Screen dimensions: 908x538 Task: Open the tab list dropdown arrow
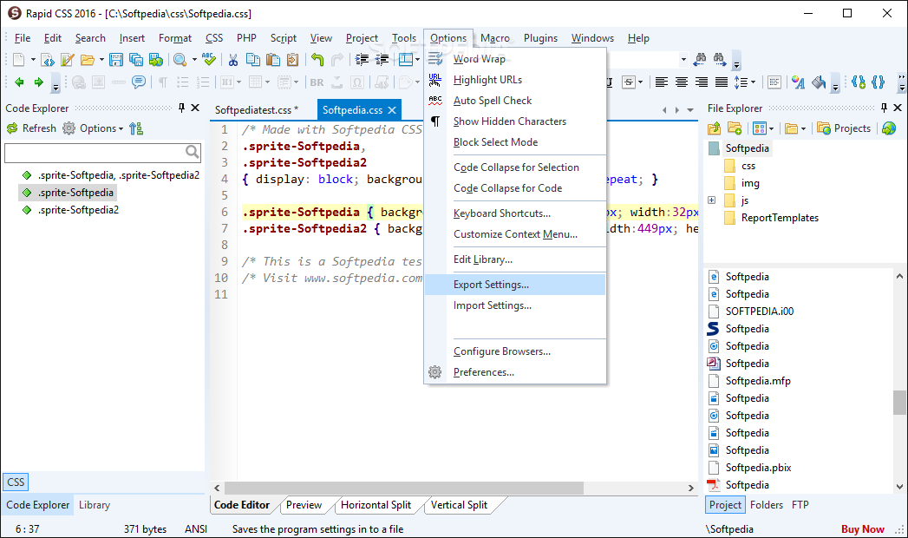point(689,109)
